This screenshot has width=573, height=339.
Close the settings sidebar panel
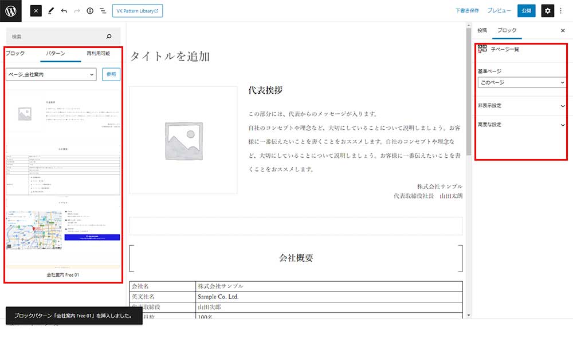pyautogui.click(x=562, y=30)
